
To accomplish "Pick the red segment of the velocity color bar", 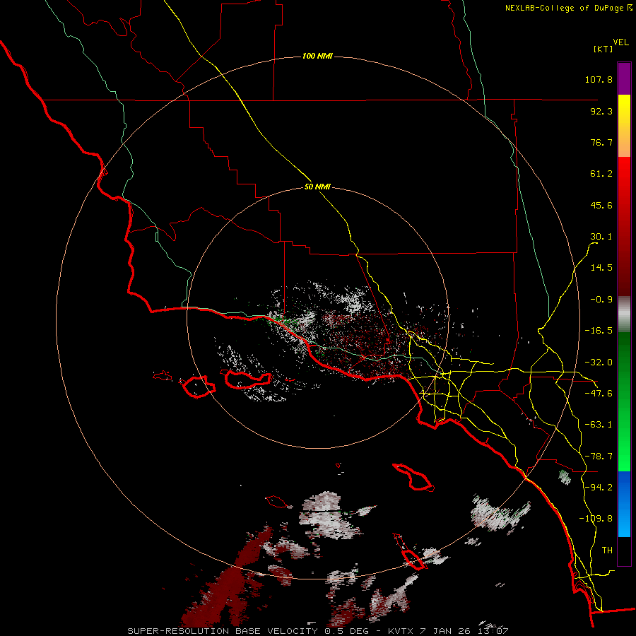I will [624, 226].
